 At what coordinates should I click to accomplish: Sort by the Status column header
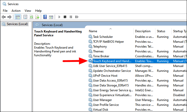point(161,31)
